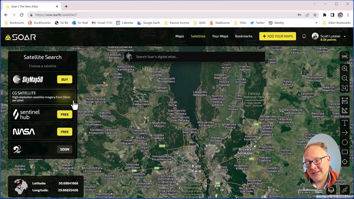Click the Longitude value 29.86825406
Viewport: 354px width, 199px height.
click(x=68, y=190)
